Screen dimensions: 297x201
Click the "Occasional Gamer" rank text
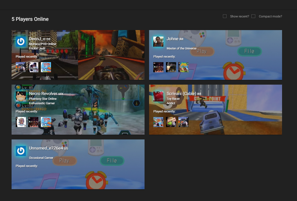[41, 158]
